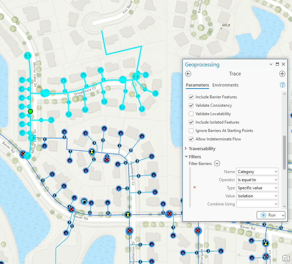Image resolution: width=292 pixels, height=264 pixels.
Task: Open the Run button dropdown arrow
Action: [283, 215]
